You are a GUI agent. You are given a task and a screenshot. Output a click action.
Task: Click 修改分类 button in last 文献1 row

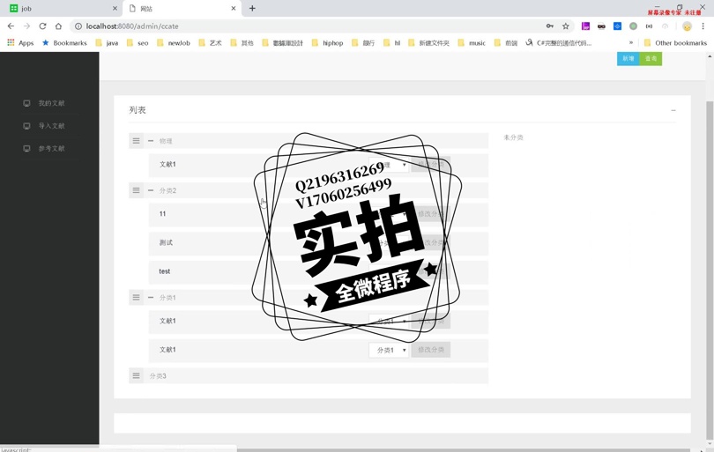click(431, 350)
